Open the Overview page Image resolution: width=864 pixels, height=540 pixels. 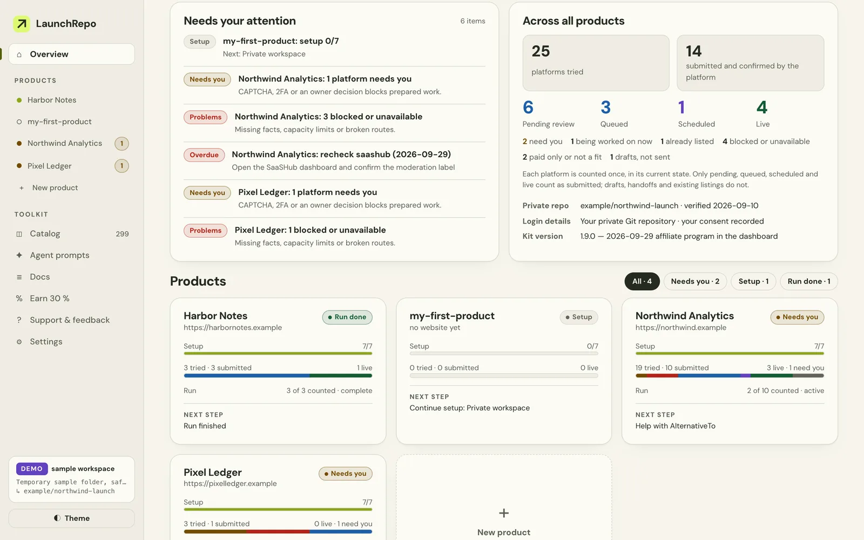(x=72, y=54)
